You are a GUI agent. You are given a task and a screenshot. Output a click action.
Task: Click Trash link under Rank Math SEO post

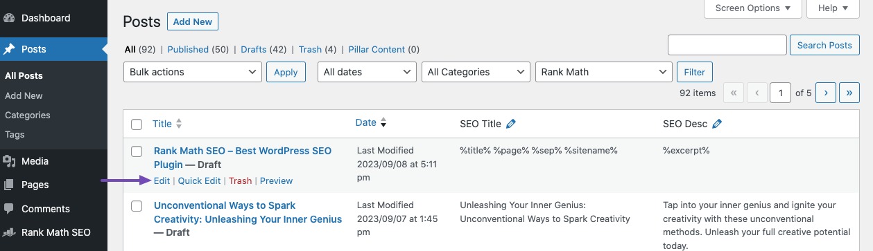point(240,180)
